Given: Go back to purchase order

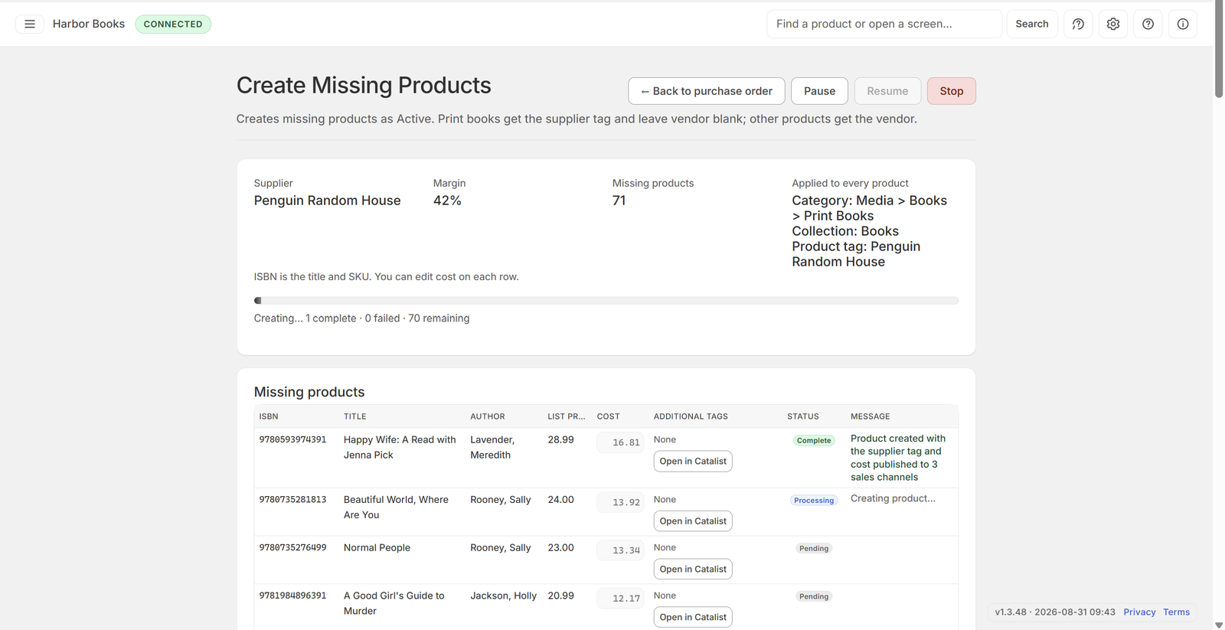Looking at the screenshot, I should pyautogui.click(x=707, y=91).
